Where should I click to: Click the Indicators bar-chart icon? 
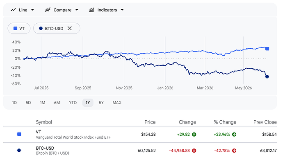pyautogui.click(x=92, y=10)
